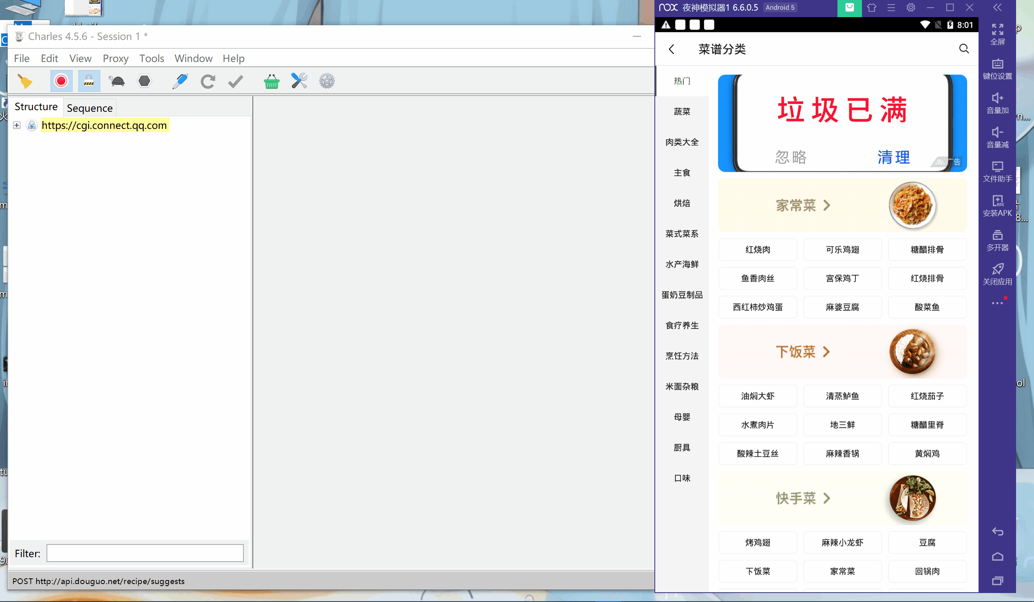Tap the 清理 button on the ad banner

(894, 157)
